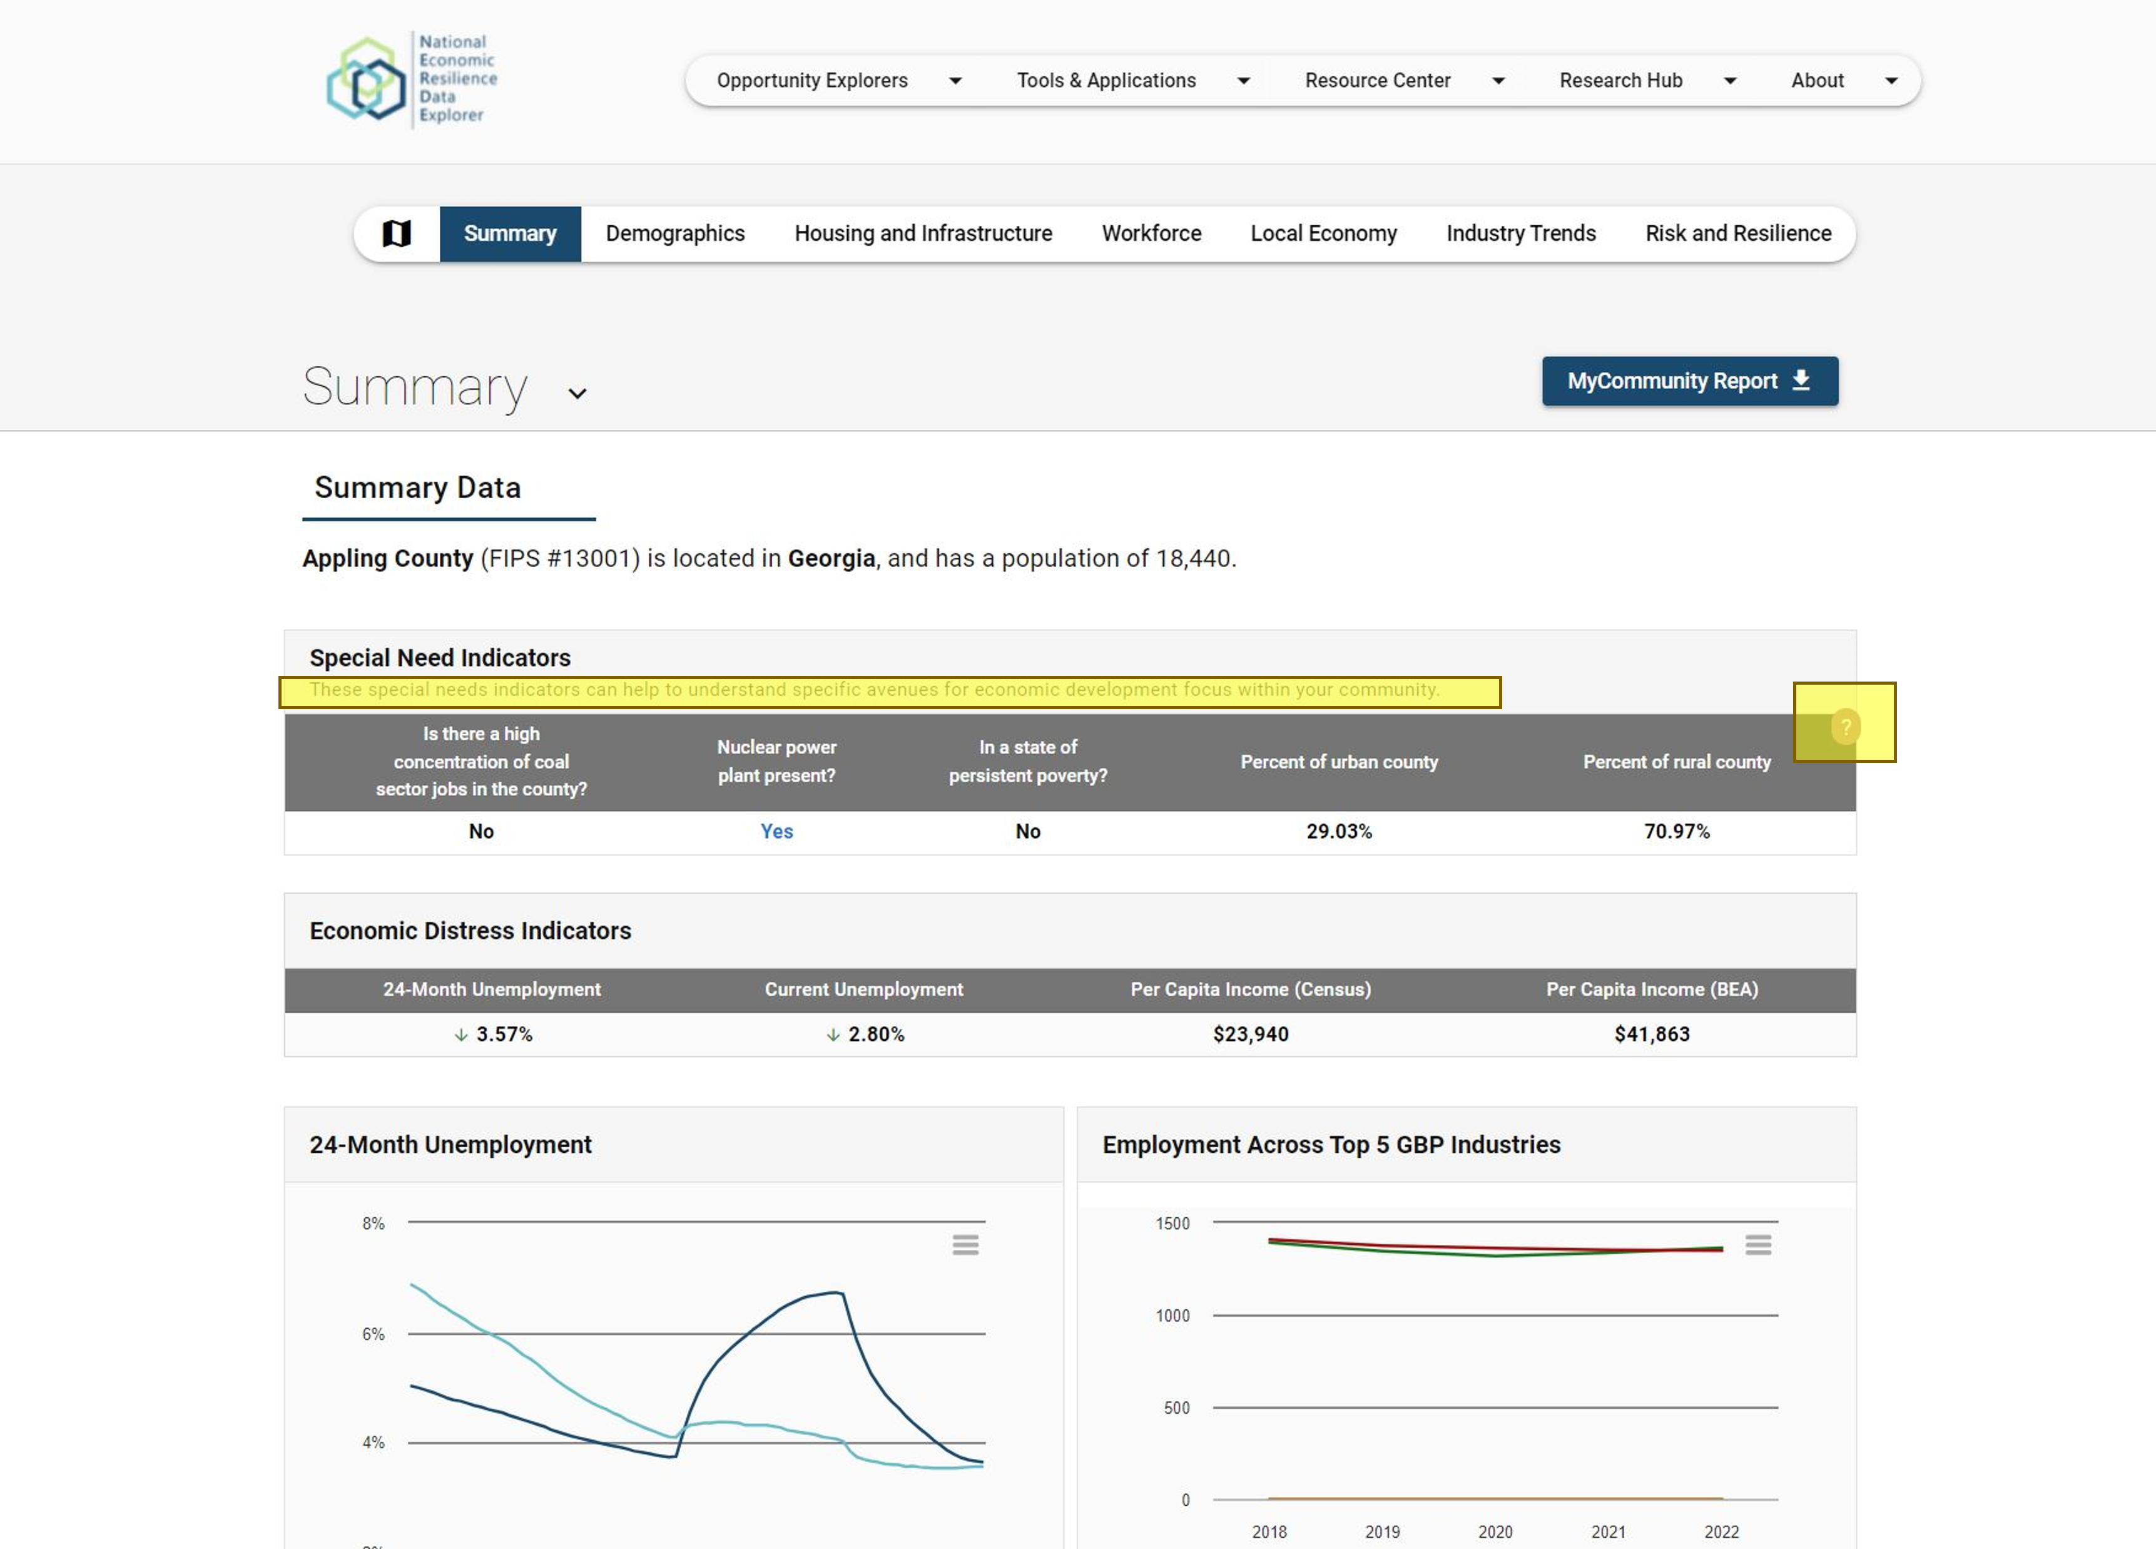Click the Special Need Indicators title
Screen dimensions: 2156x1549
pos(439,658)
